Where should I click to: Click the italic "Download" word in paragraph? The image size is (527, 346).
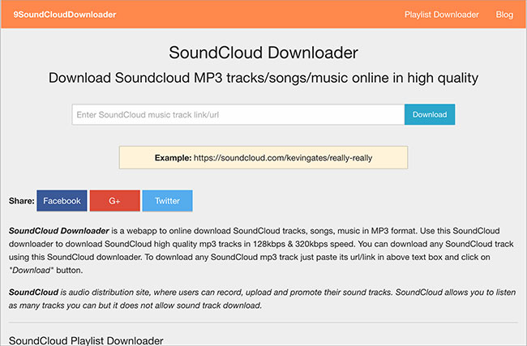[31, 270]
